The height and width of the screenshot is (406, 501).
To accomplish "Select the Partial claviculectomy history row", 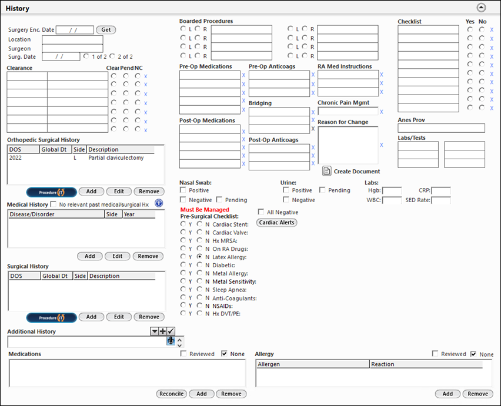I will (x=82, y=158).
